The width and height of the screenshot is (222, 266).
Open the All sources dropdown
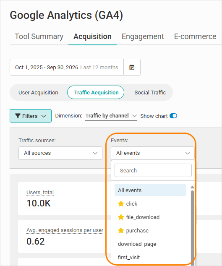coord(60,153)
